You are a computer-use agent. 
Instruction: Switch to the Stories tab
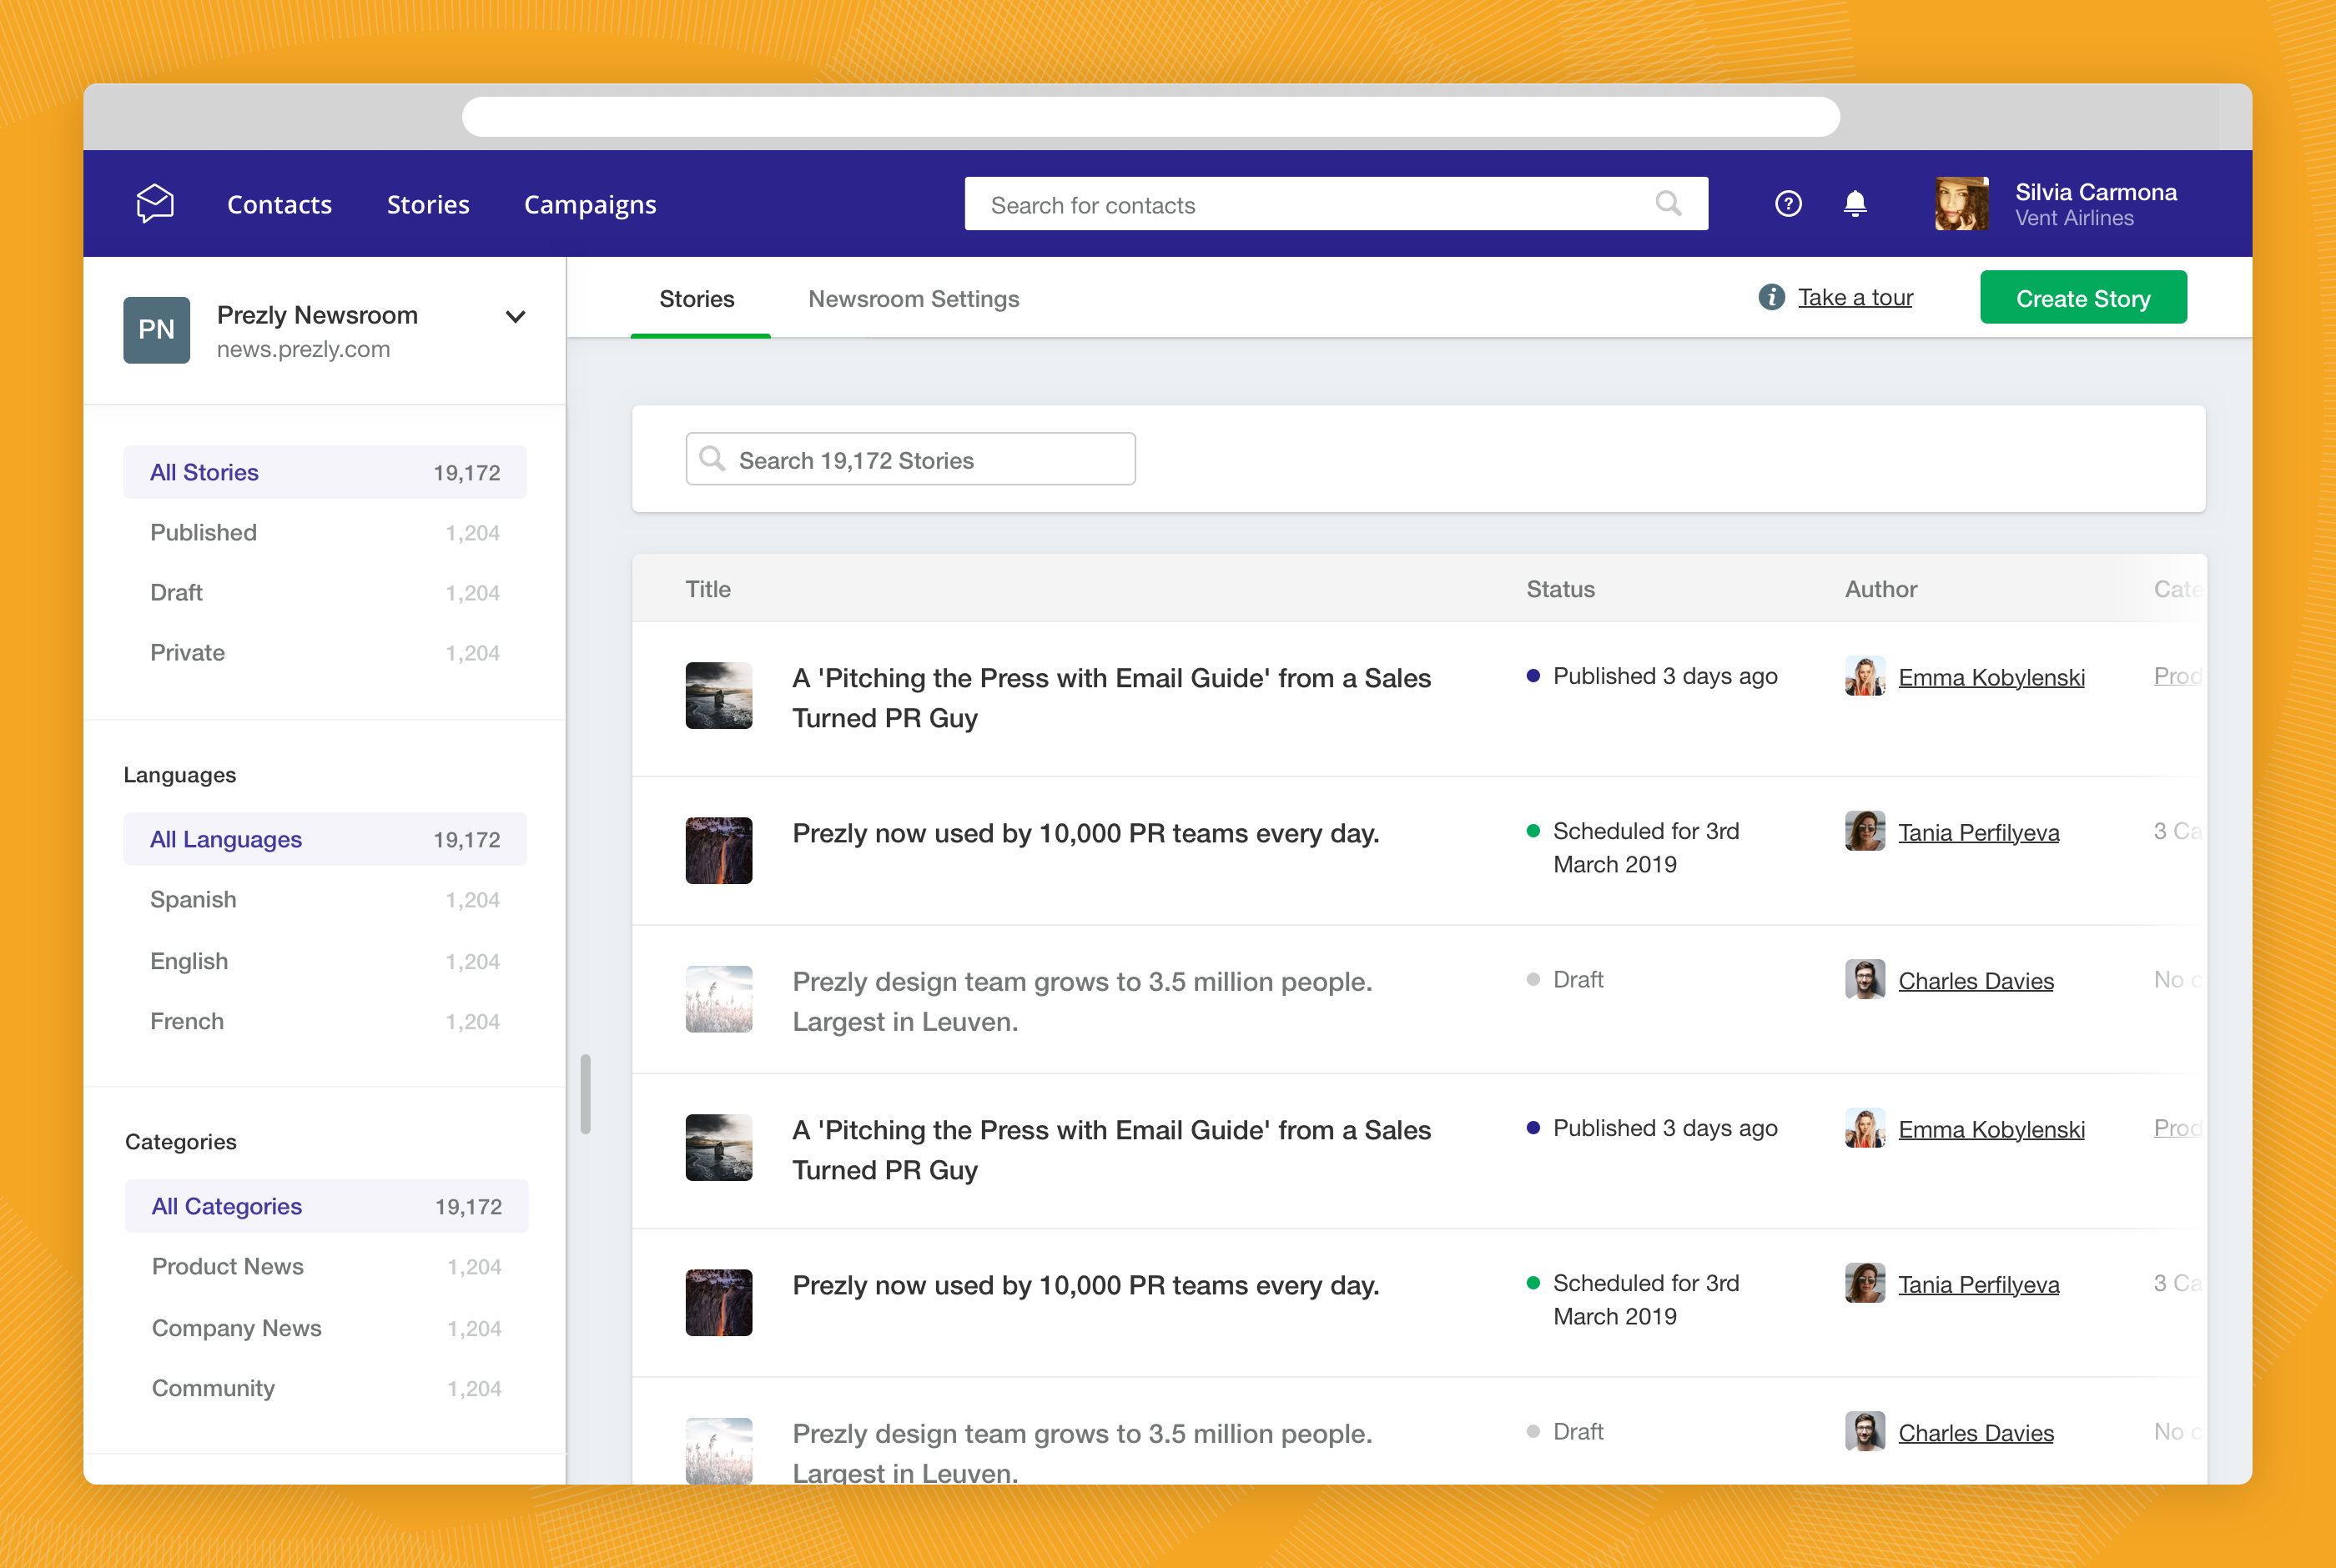coord(697,299)
